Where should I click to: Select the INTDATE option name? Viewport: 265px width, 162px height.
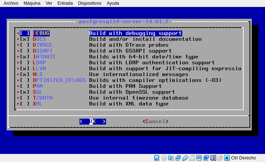45,57
